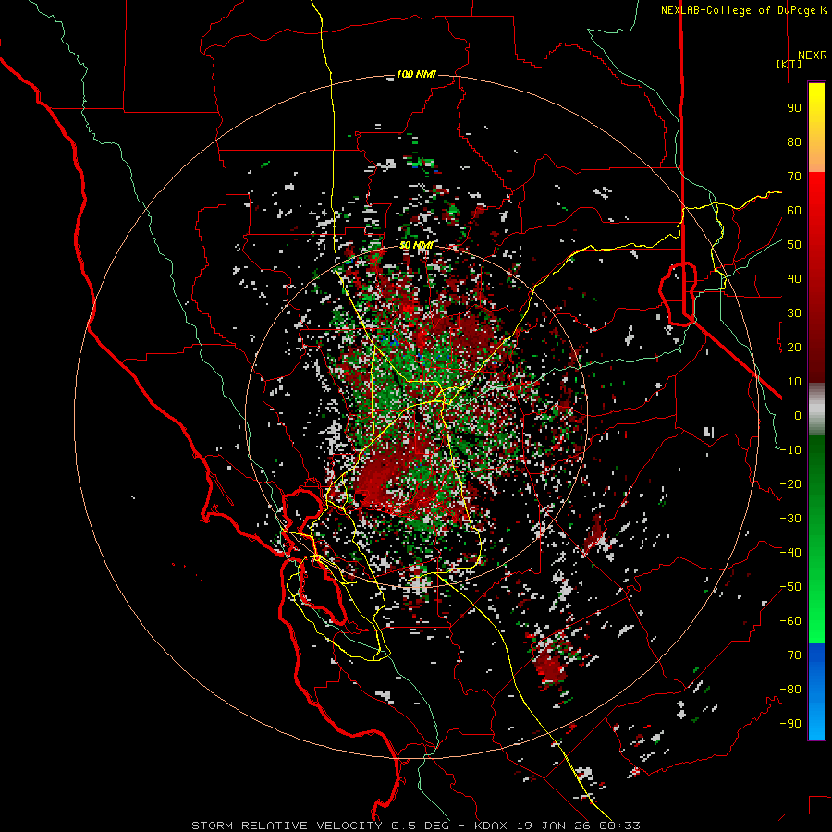
Task: Click the -40 value on velocity scale
Action: (x=790, y=553)
